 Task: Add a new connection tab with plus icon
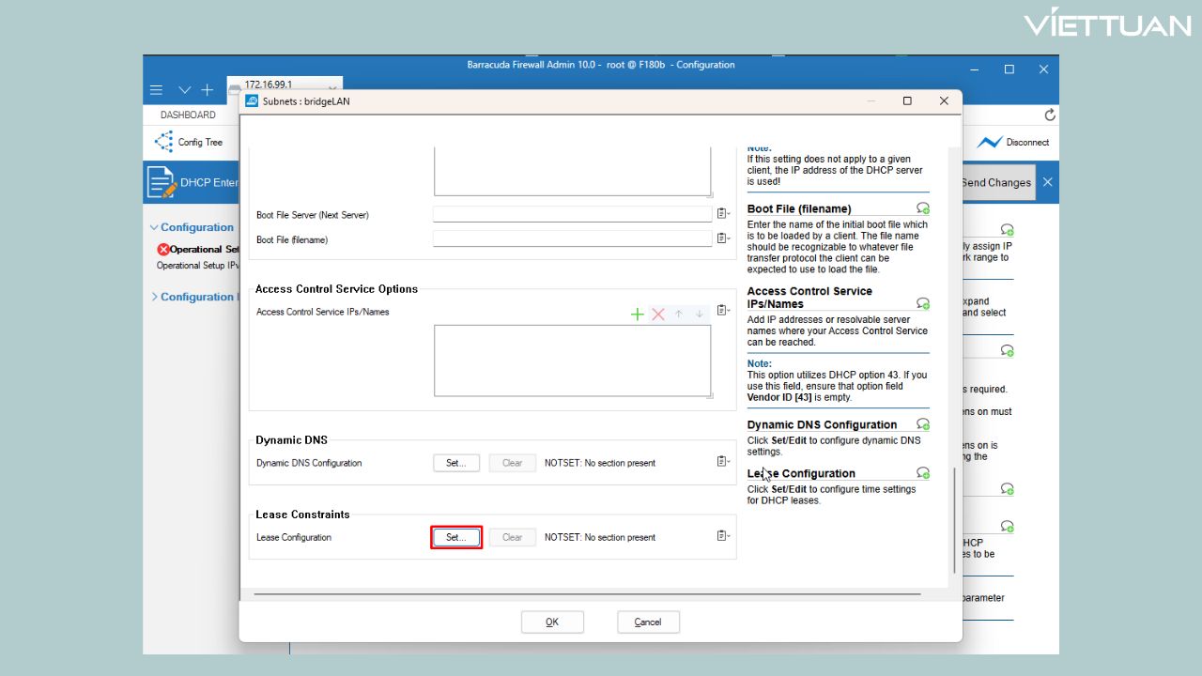coord(208,90)
